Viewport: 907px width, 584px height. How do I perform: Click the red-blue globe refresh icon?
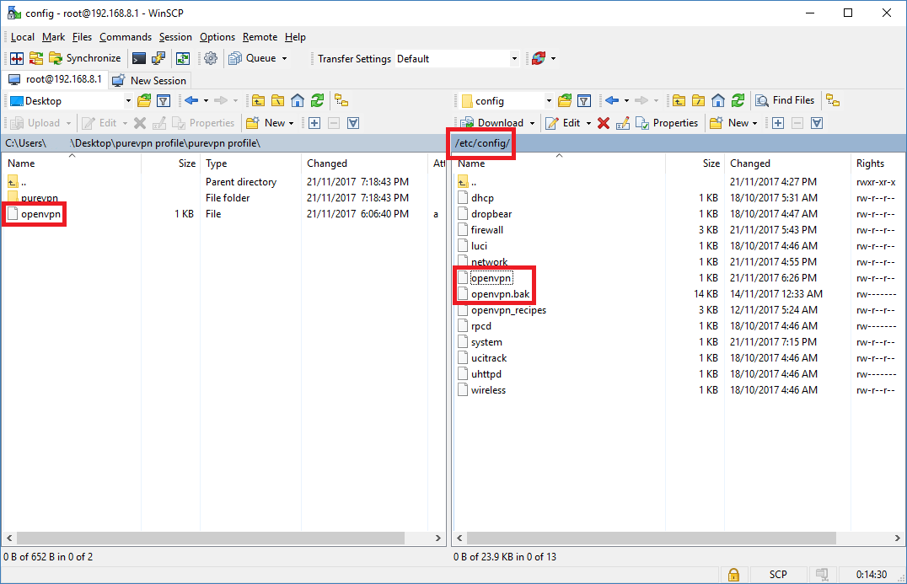coord(539,58)
